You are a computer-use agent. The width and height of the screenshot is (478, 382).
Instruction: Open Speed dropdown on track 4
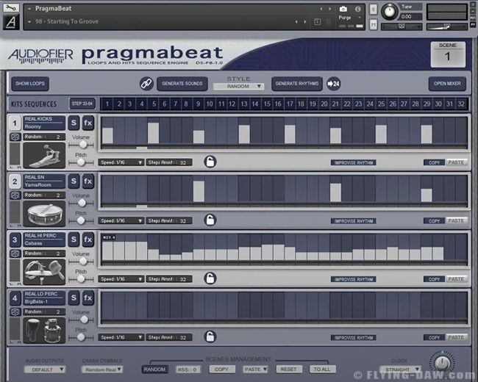121,337
